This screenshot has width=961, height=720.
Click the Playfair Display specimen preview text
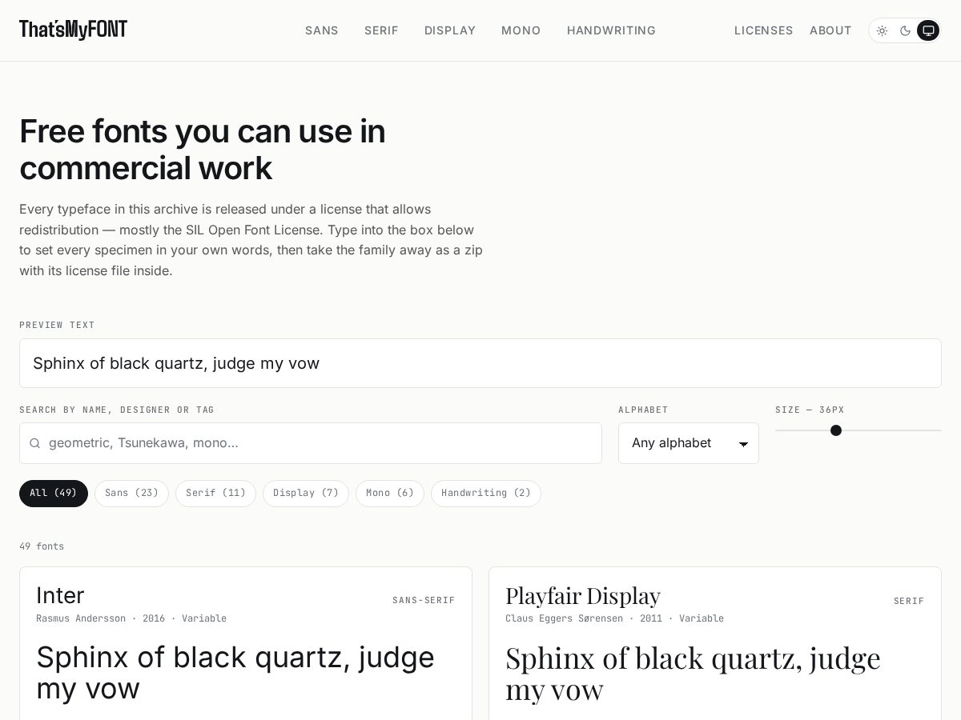pyautogui.click(x=693, y=674)
